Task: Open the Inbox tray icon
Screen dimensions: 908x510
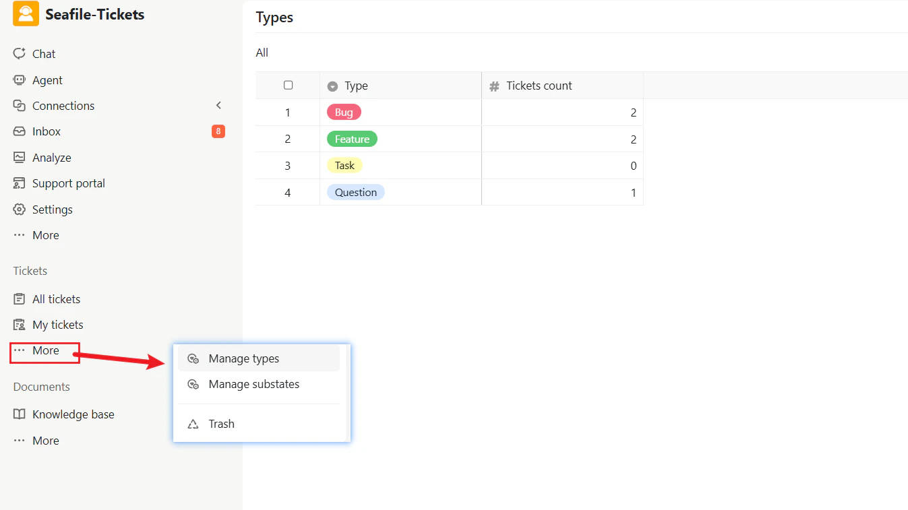Action: [x=20, y=131]
